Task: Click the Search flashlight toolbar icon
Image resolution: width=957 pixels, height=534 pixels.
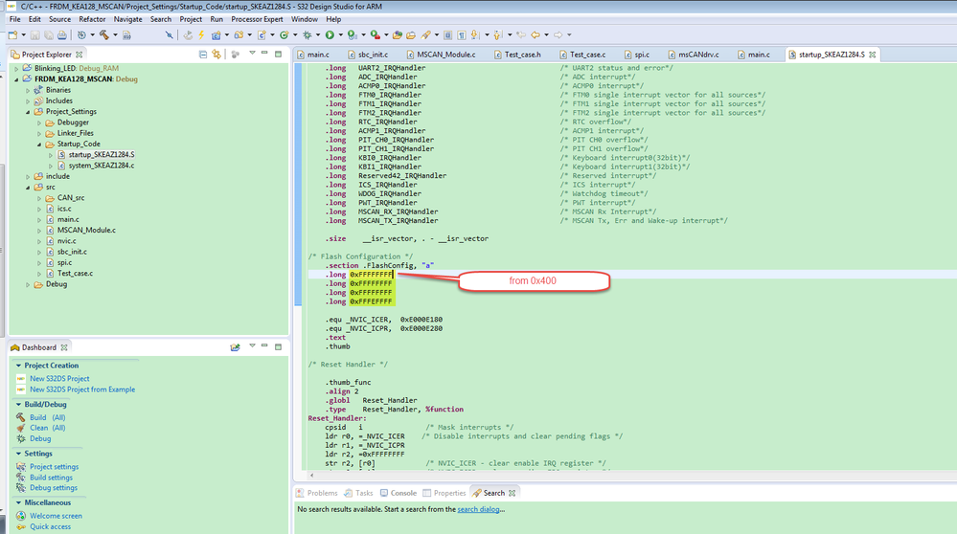Action: [426, 35]
